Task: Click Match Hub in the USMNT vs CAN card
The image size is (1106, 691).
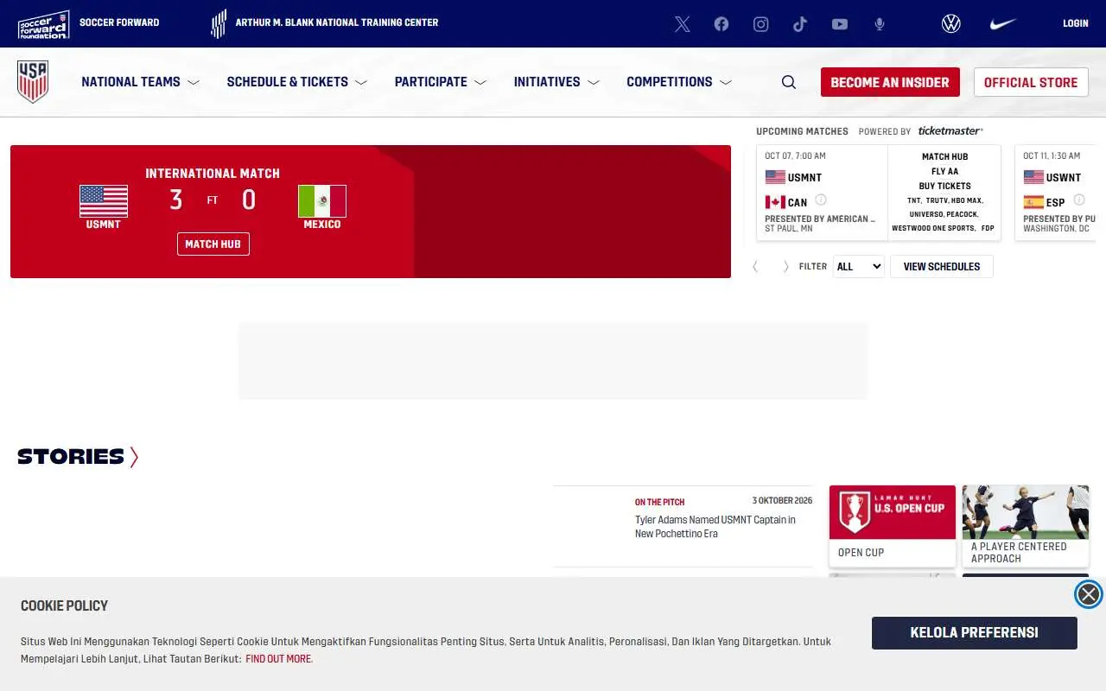Action: 944,156
